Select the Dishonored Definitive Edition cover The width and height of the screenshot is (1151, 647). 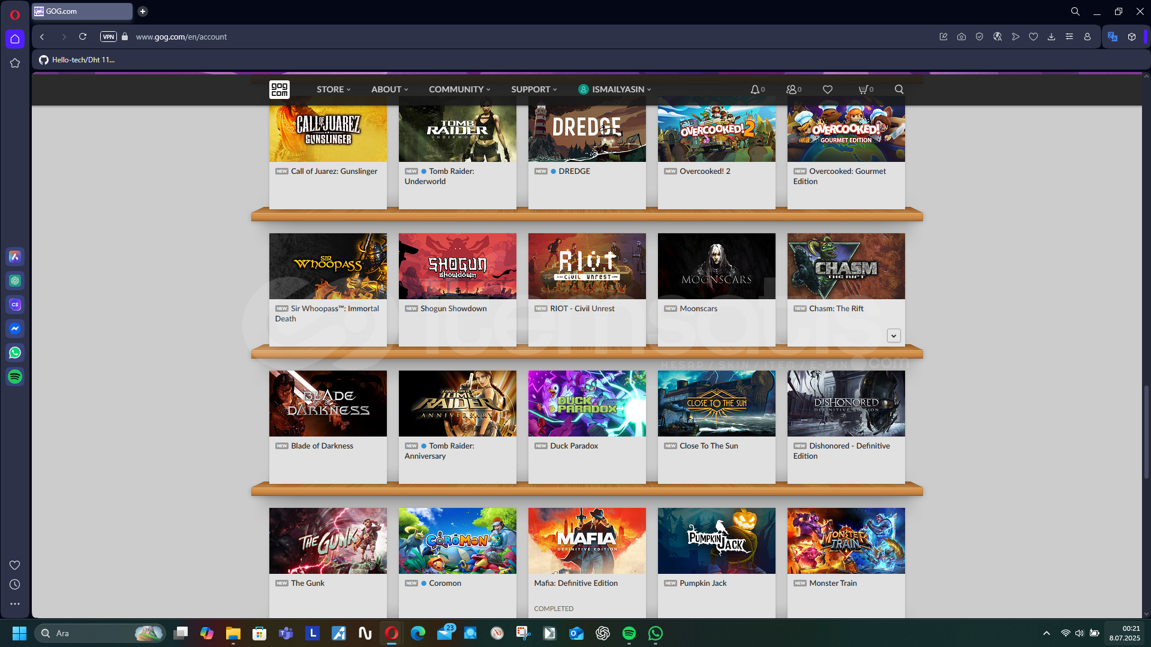(846, 404)
